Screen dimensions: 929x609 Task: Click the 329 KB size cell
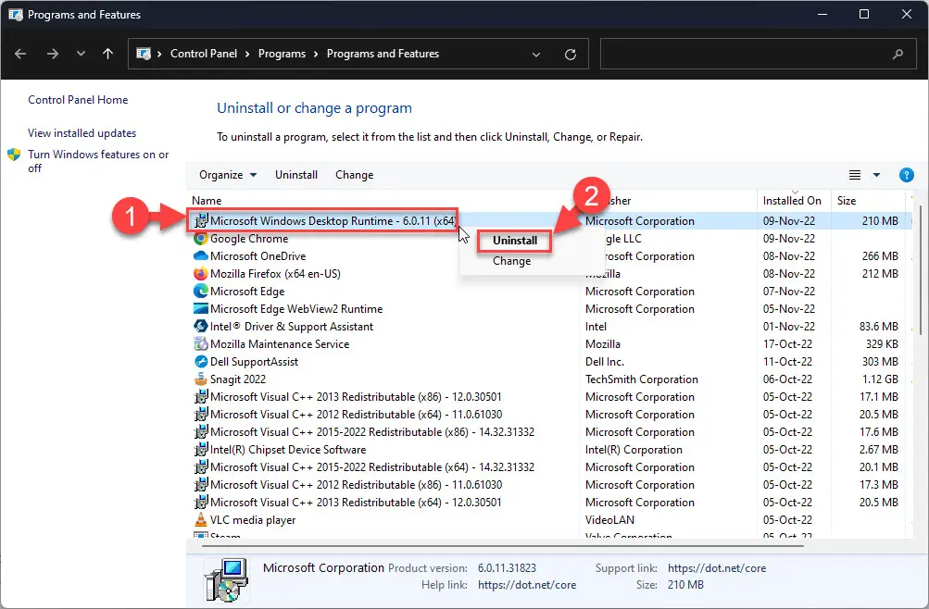[x=882, y=344]
